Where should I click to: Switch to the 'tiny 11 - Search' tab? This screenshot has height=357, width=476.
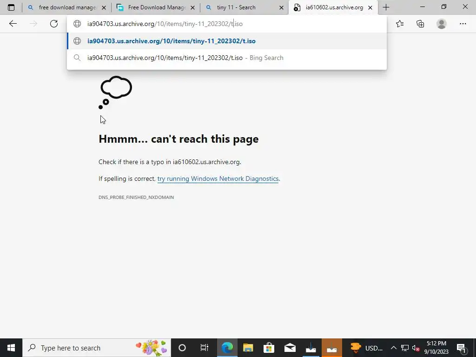[245, 7]
